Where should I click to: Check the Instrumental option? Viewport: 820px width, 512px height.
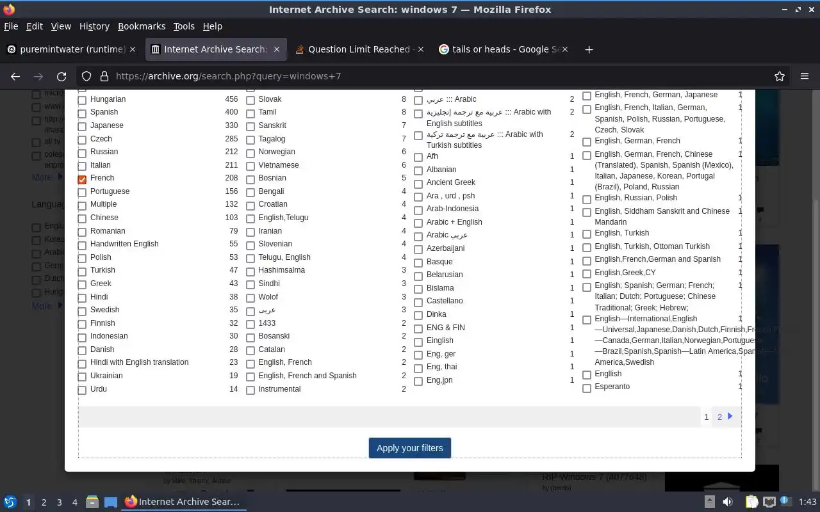click(x=250, y=390)
